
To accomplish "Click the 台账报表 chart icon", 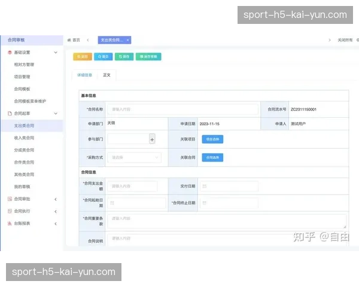I will (x=10, y=224).
